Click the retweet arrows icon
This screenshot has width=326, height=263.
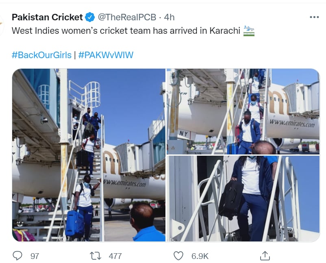point(96,256)
